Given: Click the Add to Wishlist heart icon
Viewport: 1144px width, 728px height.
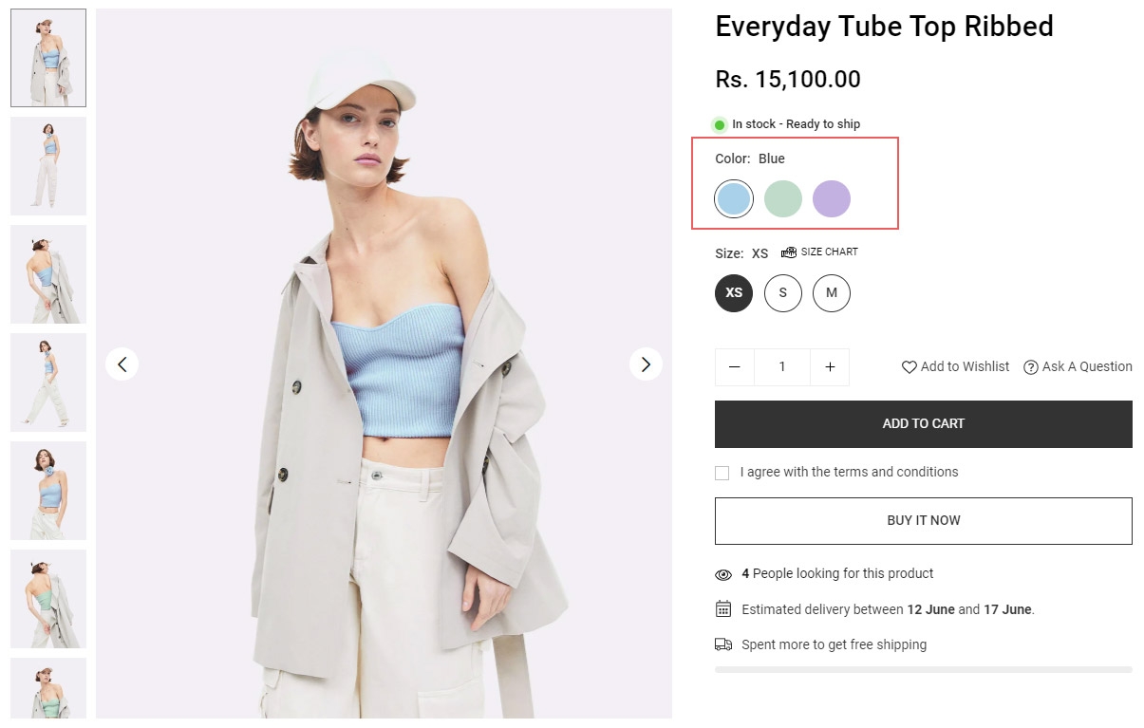Looking at the screenshot, I should click(909, 367).
